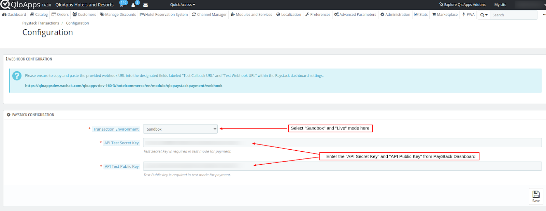Click the API Test Public Key field

click(x=342, y=166)
